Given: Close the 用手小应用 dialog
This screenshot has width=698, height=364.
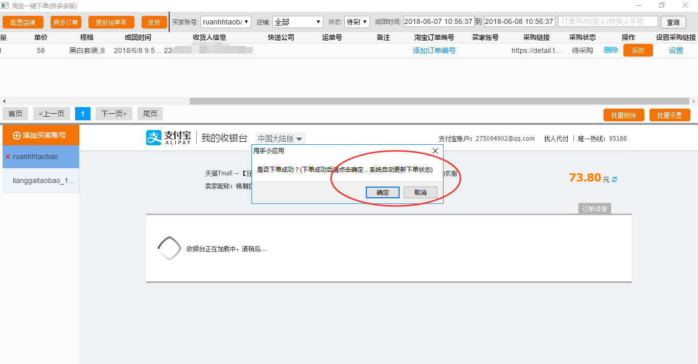Looking at the screenshot, I should coord(435,151).
